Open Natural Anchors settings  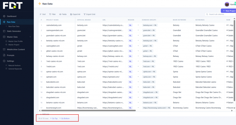click(14, 65)
